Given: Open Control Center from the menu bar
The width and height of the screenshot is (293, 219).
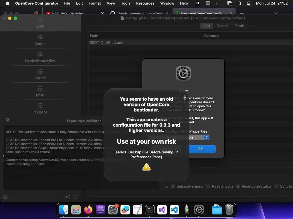Looking at the screenshot, I should point(249,3).
